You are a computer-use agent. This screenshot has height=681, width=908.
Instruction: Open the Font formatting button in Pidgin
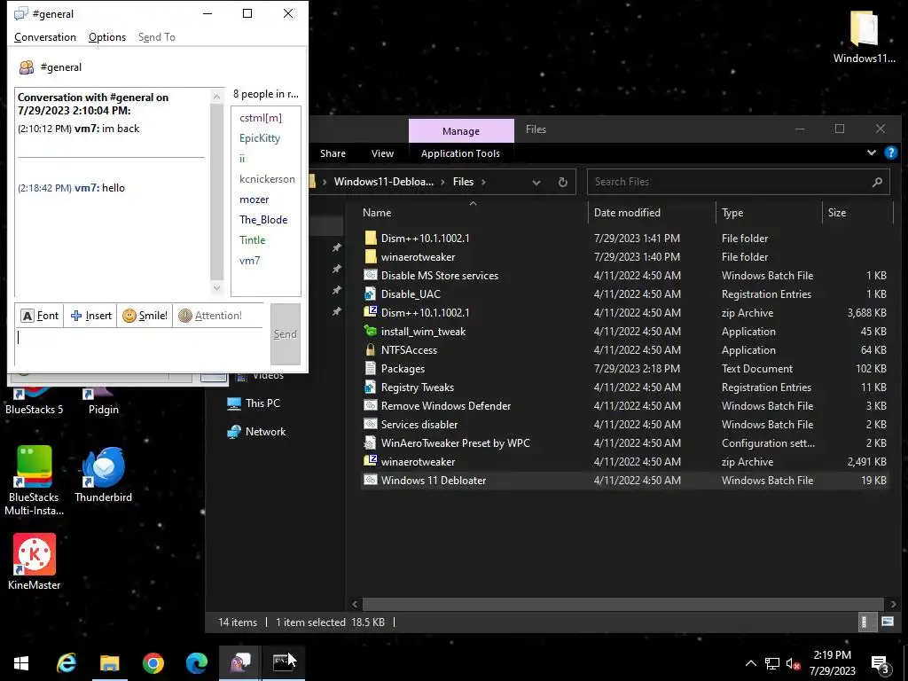pos(39,316)
